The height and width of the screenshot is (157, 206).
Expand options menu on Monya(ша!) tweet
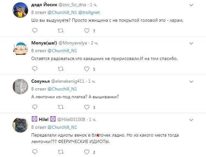[x=191, y=43]
